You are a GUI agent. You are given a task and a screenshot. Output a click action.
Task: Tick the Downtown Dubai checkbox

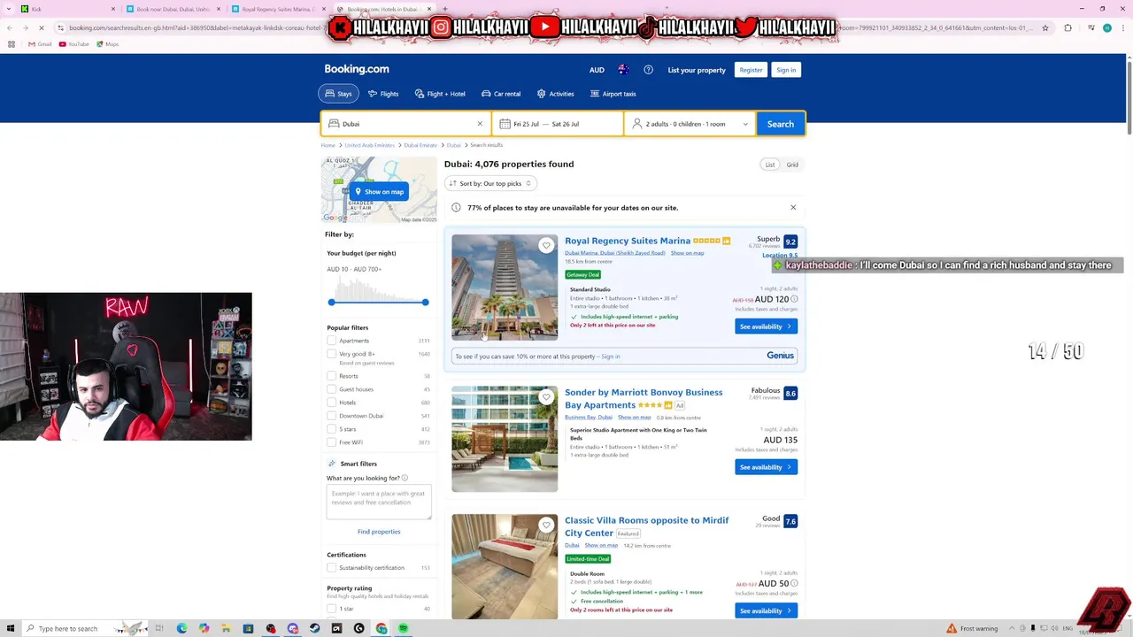[331, 416]
